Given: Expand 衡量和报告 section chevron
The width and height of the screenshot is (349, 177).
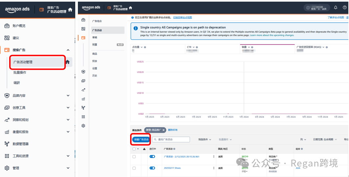Looking at the screenshot, I should (x=68, y=132).
